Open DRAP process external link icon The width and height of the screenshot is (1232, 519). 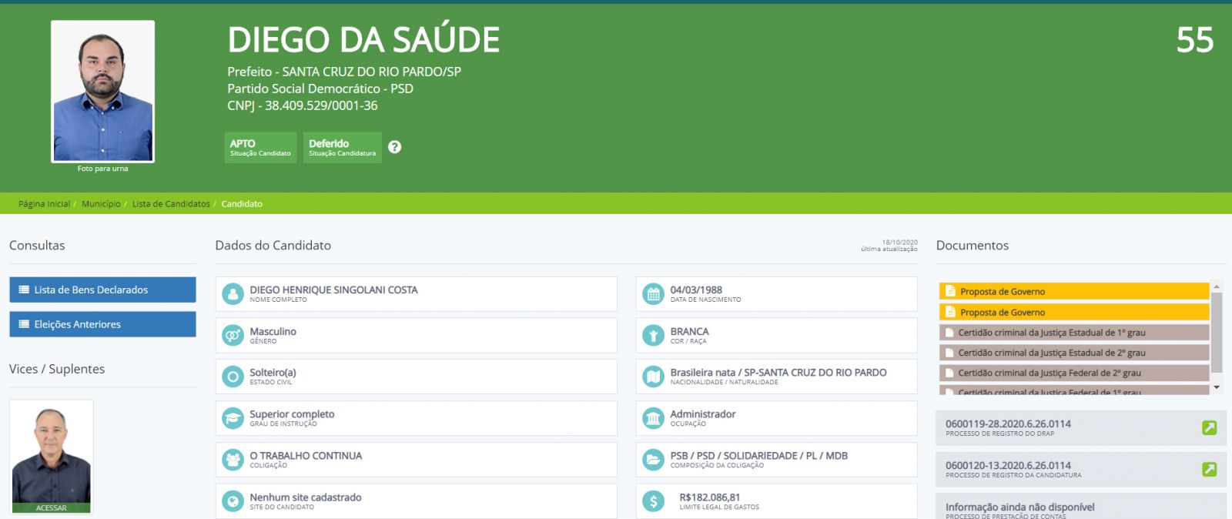pyautogui.click(x=1209, y=427)
